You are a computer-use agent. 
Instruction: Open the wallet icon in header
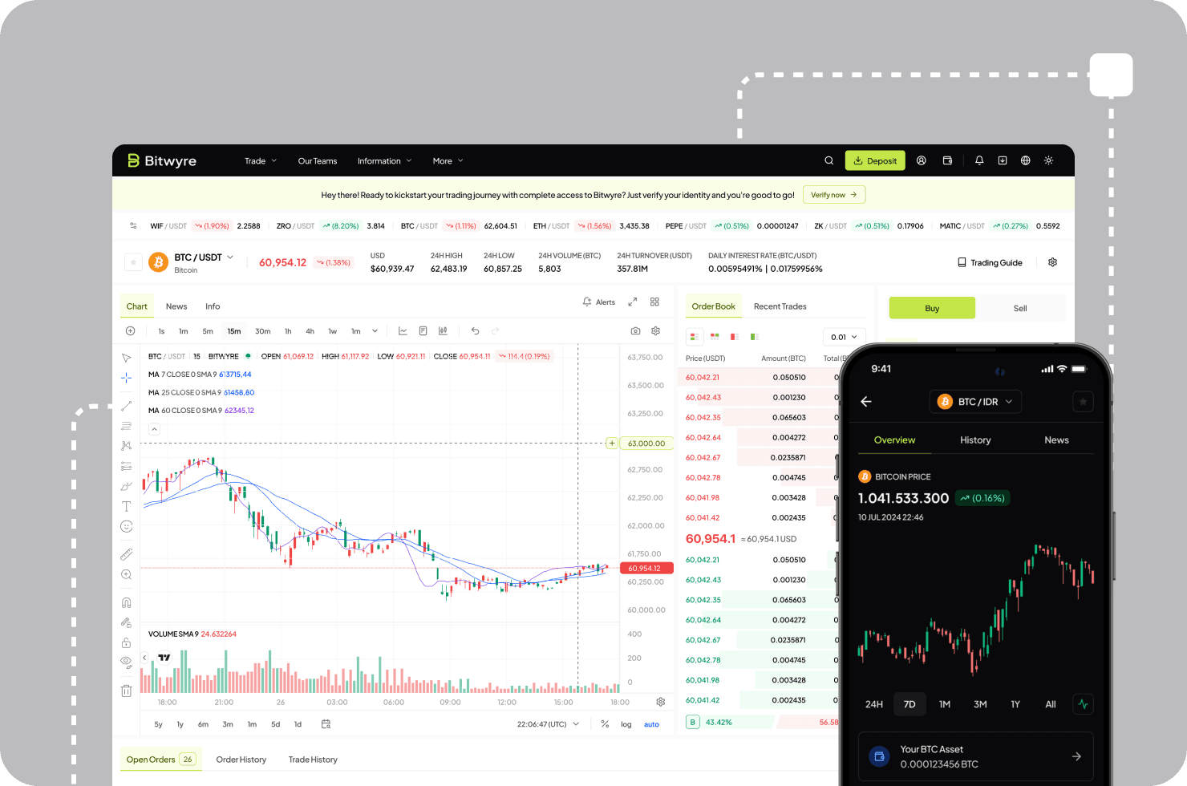[x=947, y=160]
